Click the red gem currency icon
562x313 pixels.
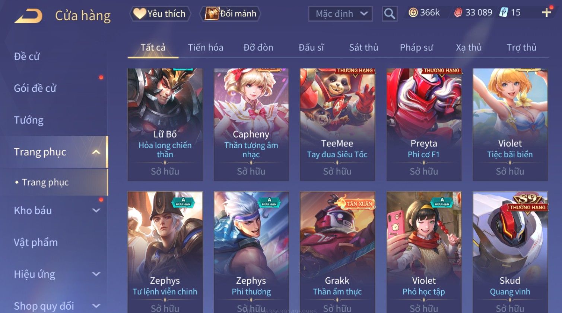pyautogui.click(x=458, y=13)
